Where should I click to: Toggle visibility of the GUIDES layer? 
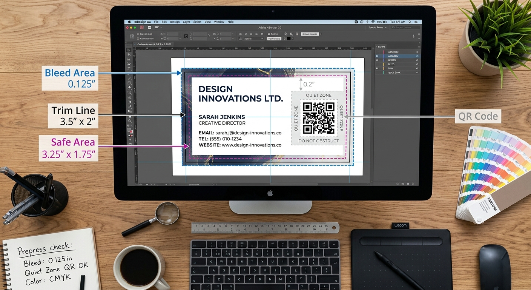coord(377,60)
